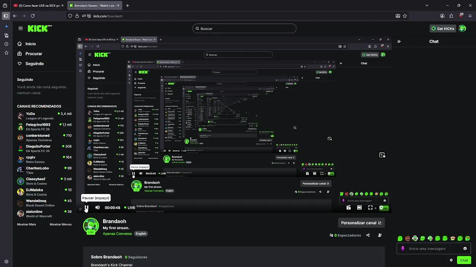Image resolution: width=476 pixels, height=267 pixels.
Task: Open aiaionline channel in the sidebar
Action: coord(44,214)
